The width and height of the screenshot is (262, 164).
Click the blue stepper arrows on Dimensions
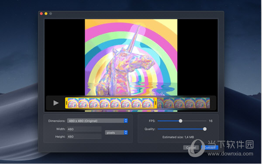pyautogui.click(x=126, y=121)
